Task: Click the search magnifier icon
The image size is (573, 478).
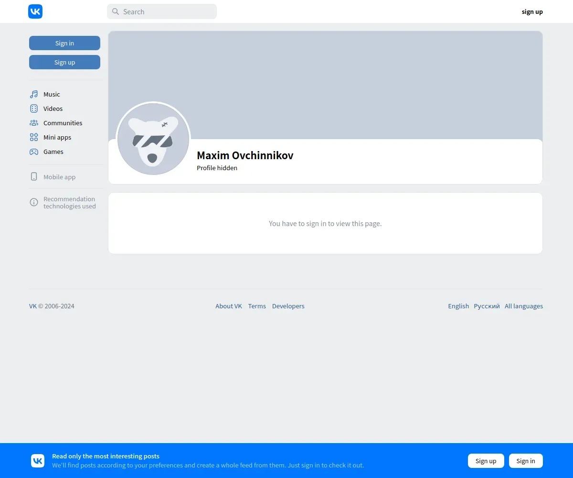Action: (116, 11)
